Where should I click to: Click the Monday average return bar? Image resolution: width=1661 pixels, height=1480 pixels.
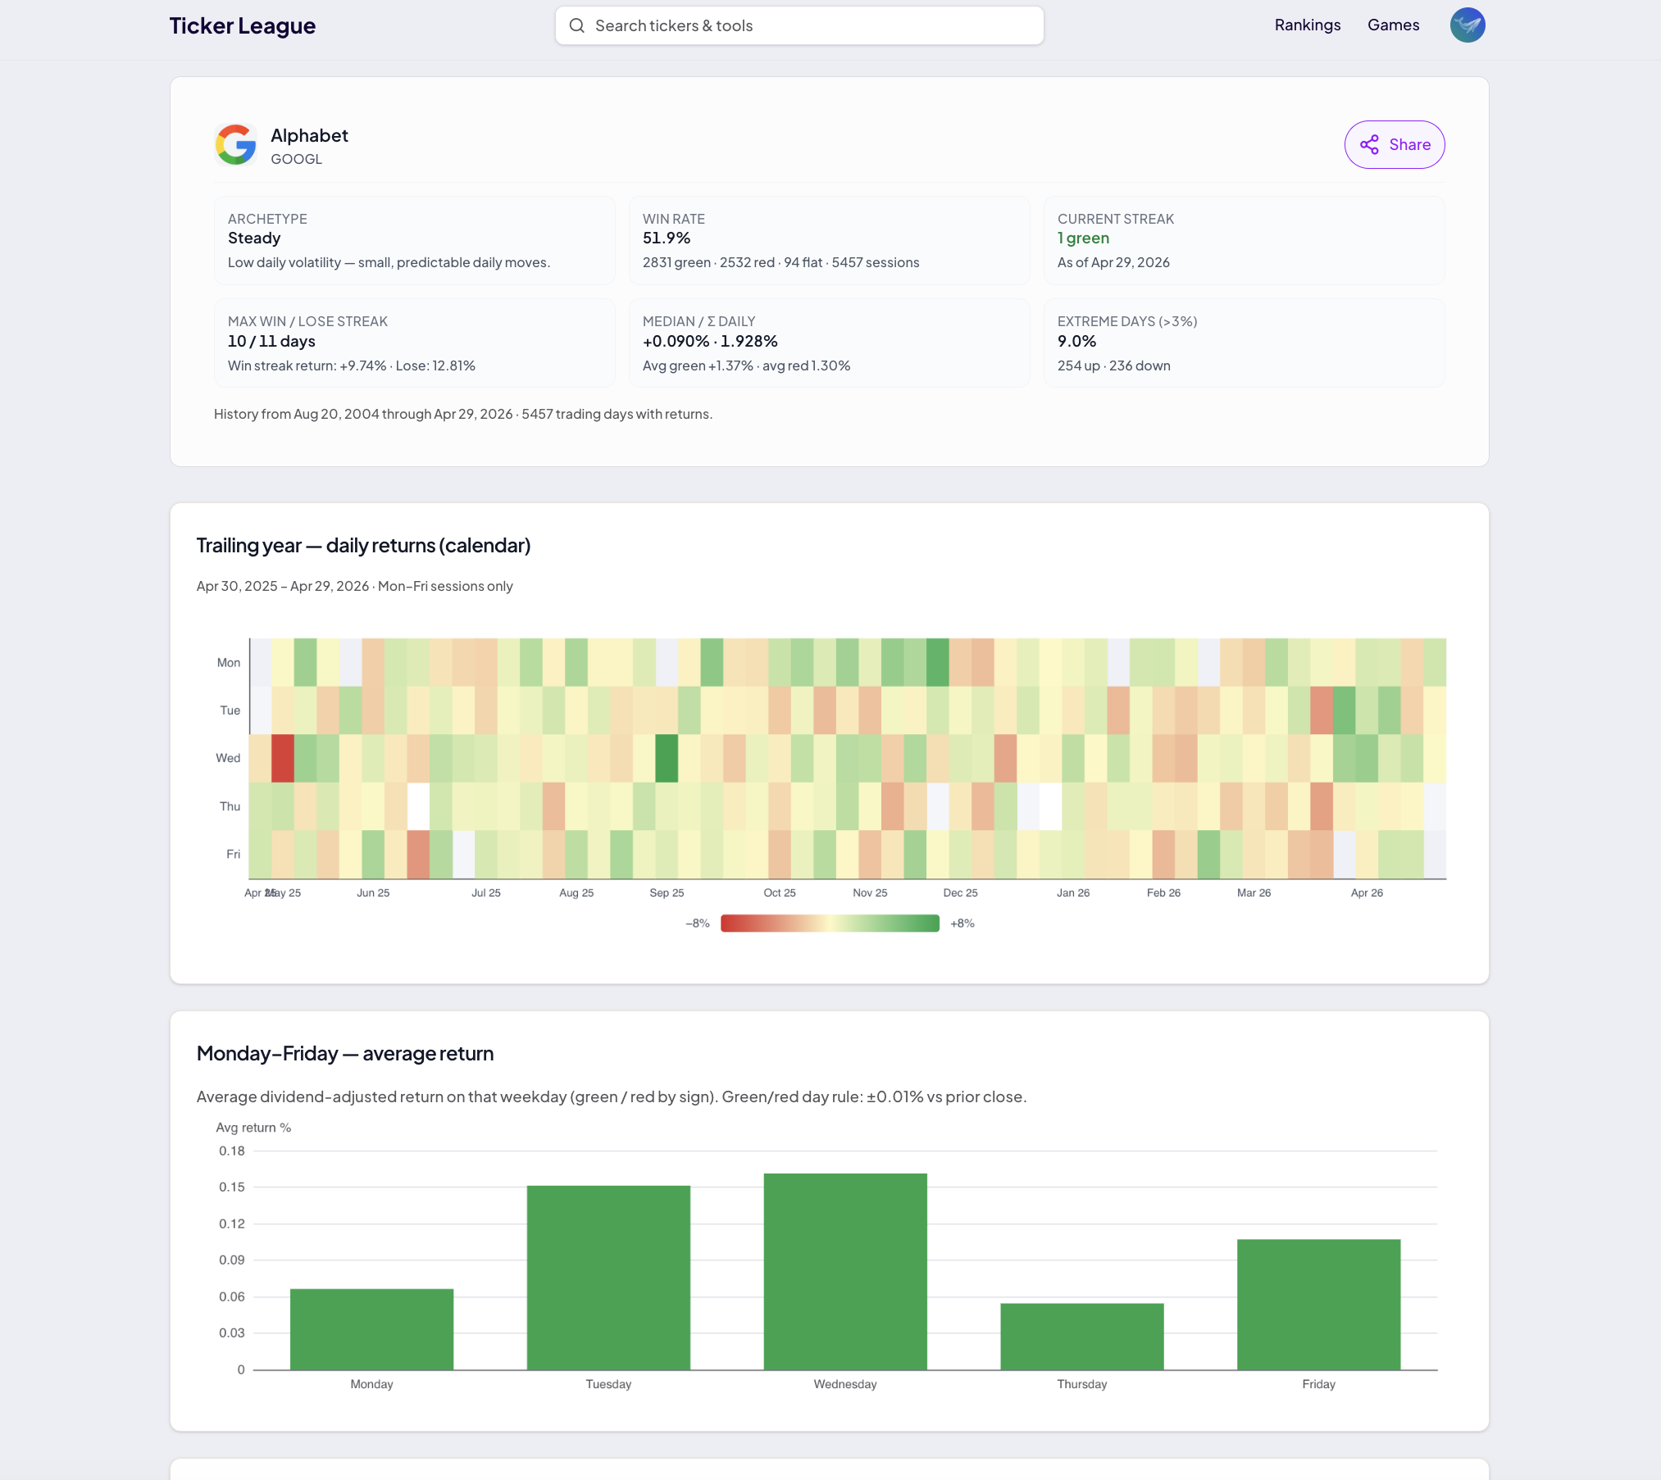(x=372, y=1329)
